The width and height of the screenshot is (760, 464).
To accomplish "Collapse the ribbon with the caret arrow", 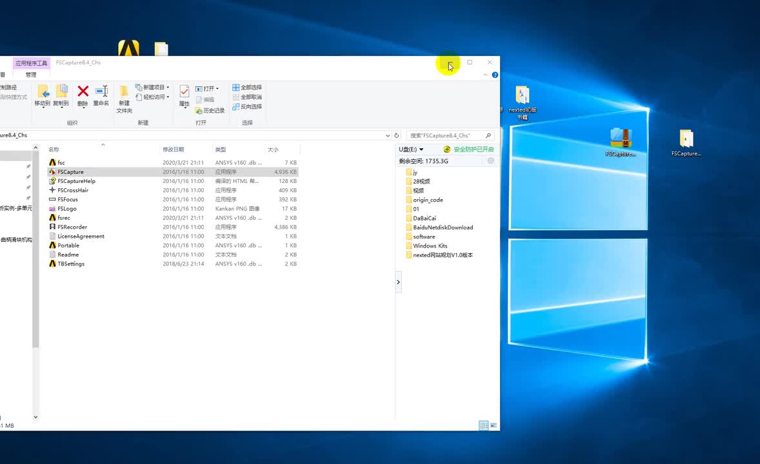I will (485, 75).
